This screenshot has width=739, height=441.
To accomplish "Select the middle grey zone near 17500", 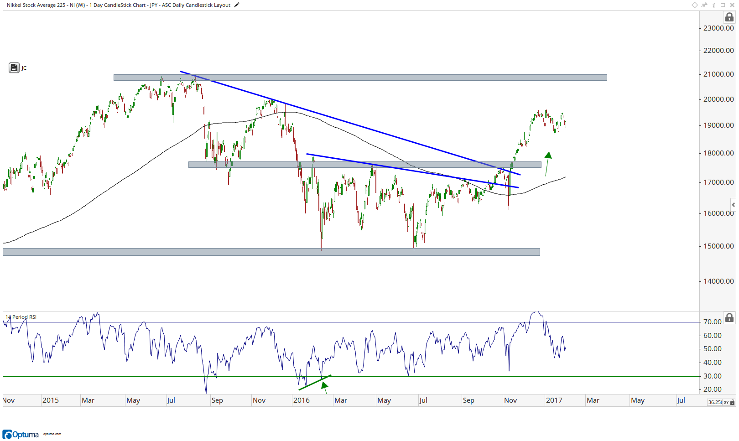I will click(x=365, y=165).
